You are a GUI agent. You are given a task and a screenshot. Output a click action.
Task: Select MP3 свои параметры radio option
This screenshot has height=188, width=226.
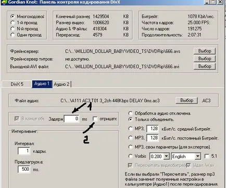coord(131,147)
